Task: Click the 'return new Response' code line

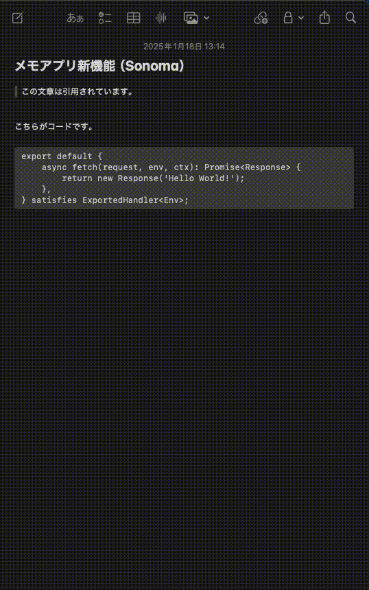Action: 153,178
